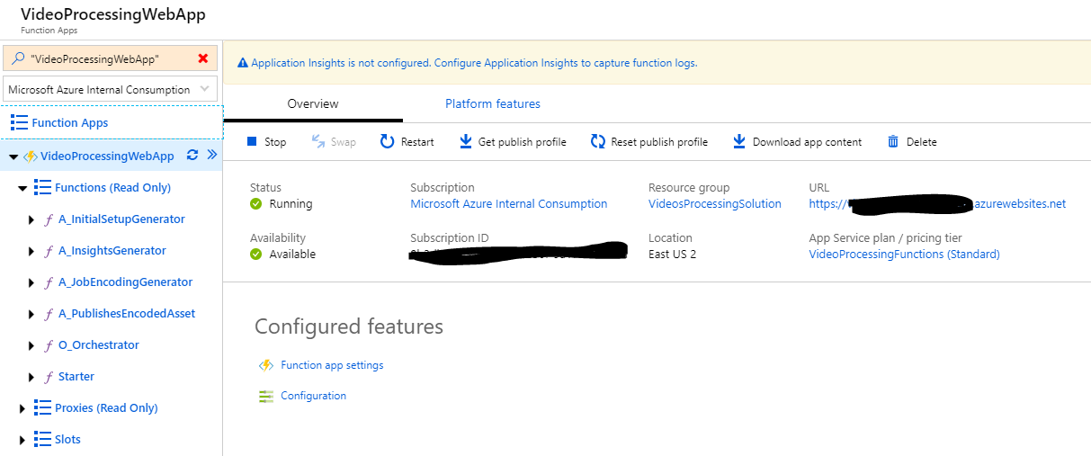Viewport: 1091px width, 456px height.
Task: Open O_Orchestrator function
Action: [x=99, y=345]
